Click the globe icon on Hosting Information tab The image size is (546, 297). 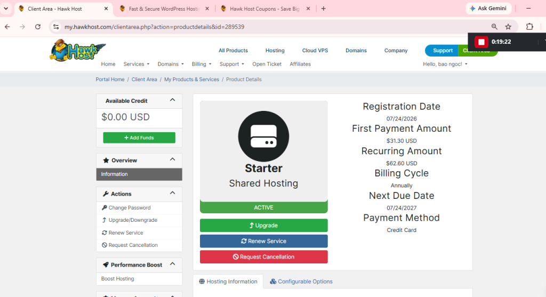coord(202,282)
